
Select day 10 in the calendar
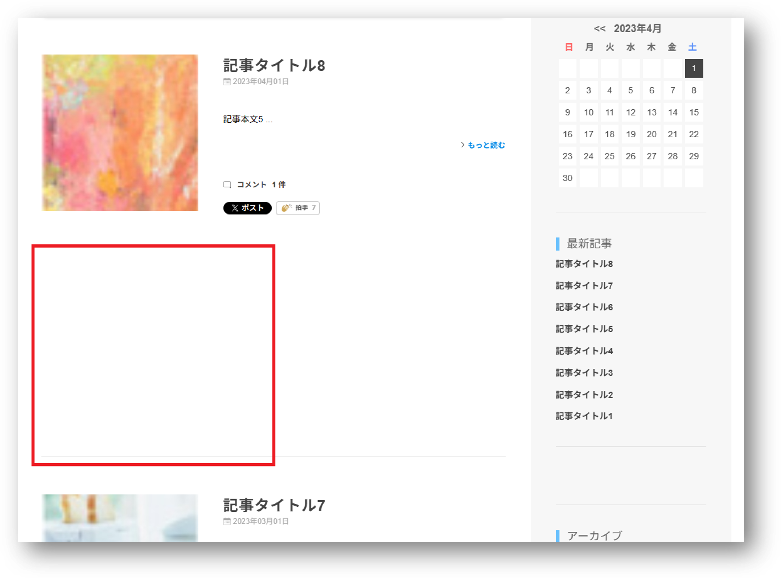coord(588,112)
